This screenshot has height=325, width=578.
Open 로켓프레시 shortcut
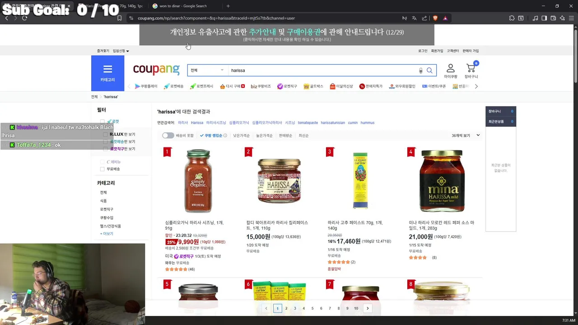click(201, 86)
